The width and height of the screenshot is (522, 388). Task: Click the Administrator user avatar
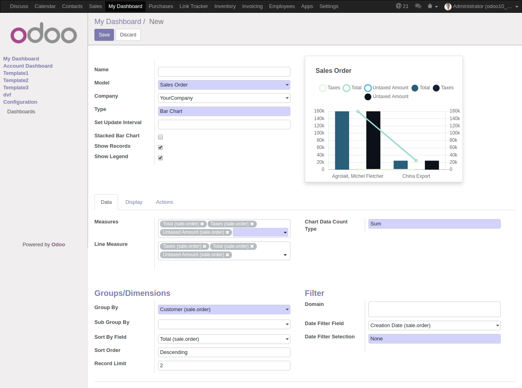pos(448,6)
